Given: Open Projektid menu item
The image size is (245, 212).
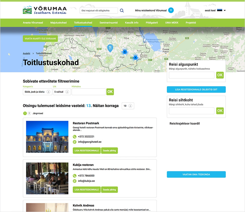Looking at the screenshot, I should pyautogui.click(x=191, y=23).
